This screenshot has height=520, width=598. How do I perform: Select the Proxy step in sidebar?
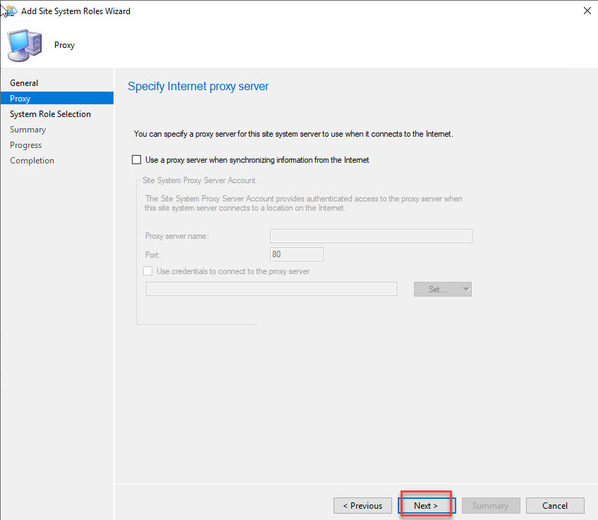click(x=20, y=99)
